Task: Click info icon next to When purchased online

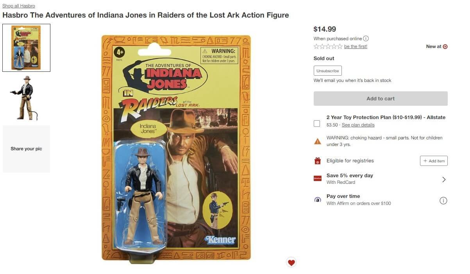Action: tap(366, 39)
